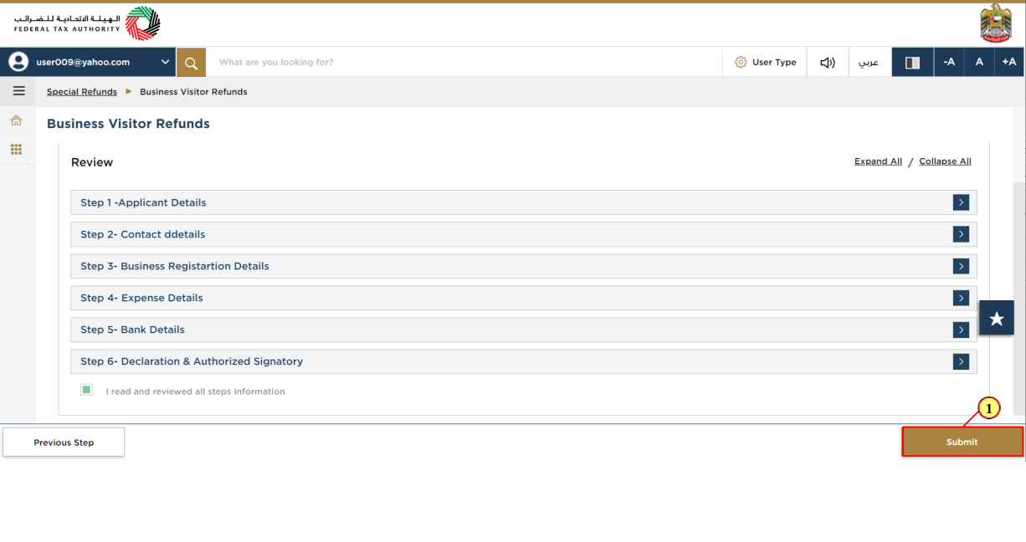Expand Step 1 Applicant Details chevron
The width and height of the screenshot is (1026, 542).
[961, 202]
